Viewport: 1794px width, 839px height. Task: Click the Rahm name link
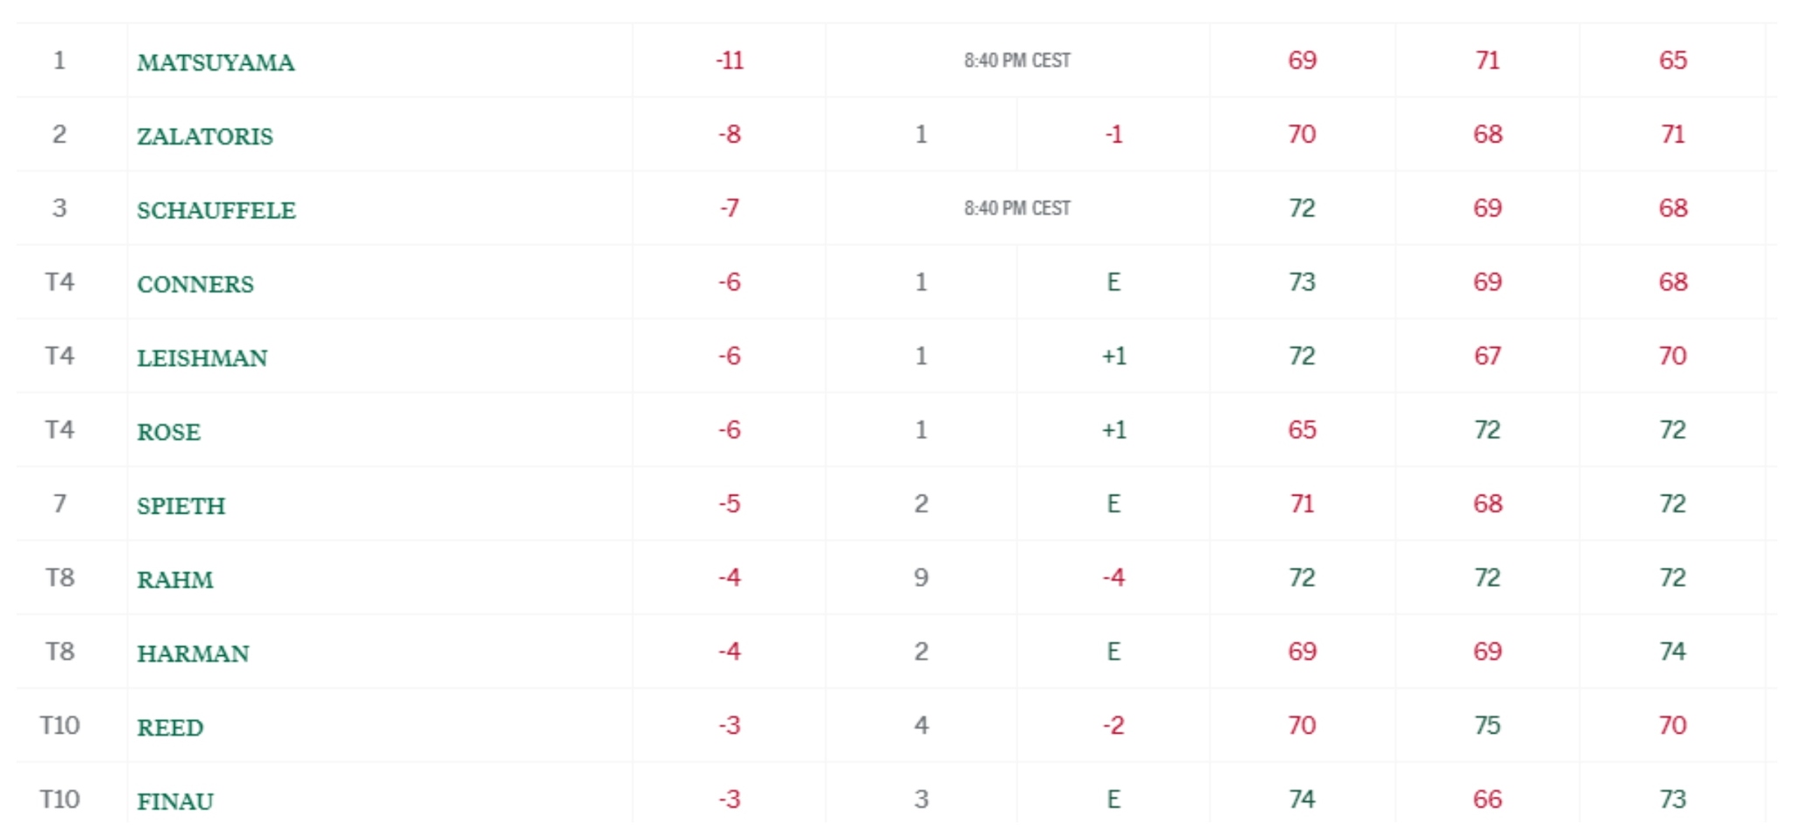[174, 580]
